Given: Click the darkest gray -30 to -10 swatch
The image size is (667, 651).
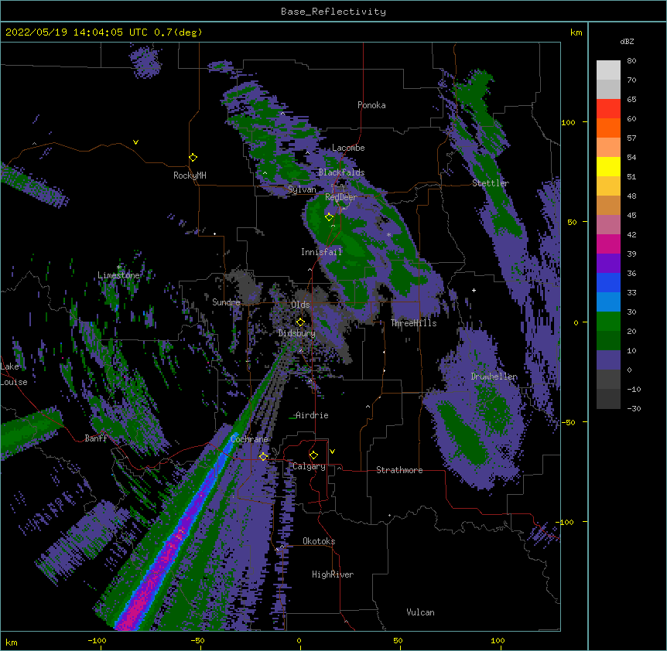Looking at the screenshot, I should point(608,399).
